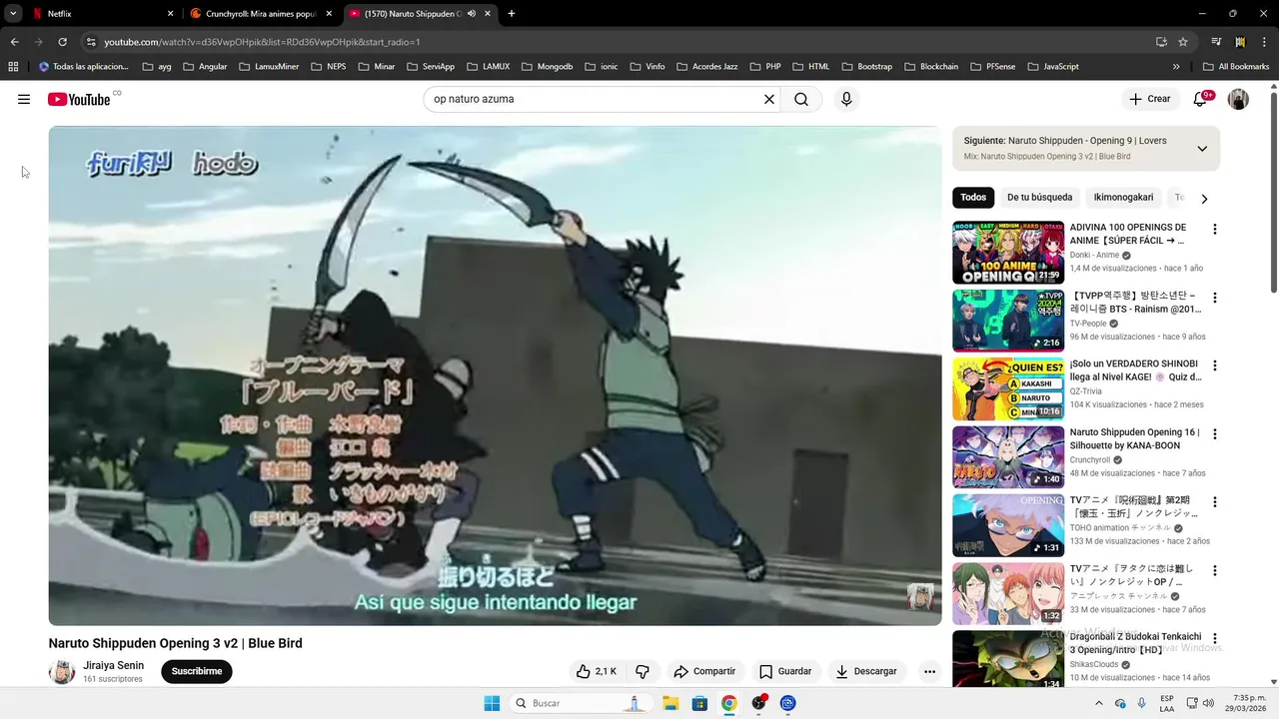Open the All Bookmarks folder
Image resolution: width=1279 pixels, height=719 pixels.
pos(1236,67)
